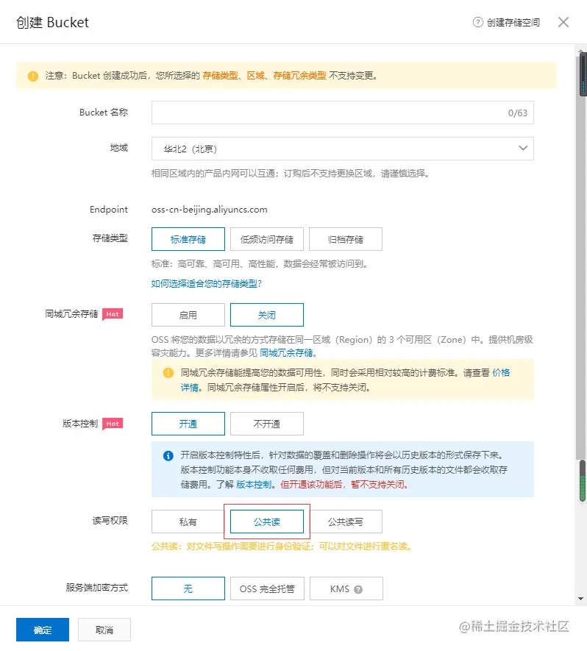Click the Bucket 名称 input field
The height and width of the screenshot is (651, 587).
(343, 113)
